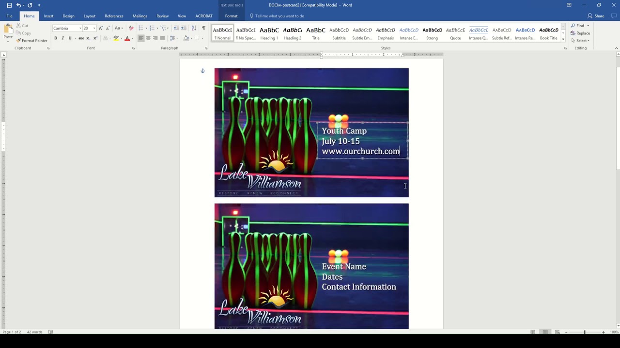620x348 pixels.
Task: Click the Save icon in Quick Access Toolbar
Action: point(9,5)
